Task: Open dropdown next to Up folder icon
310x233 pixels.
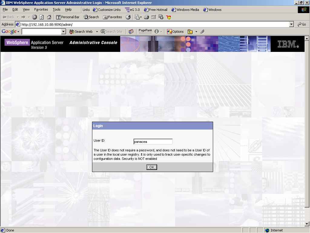Action: point(196,32)
